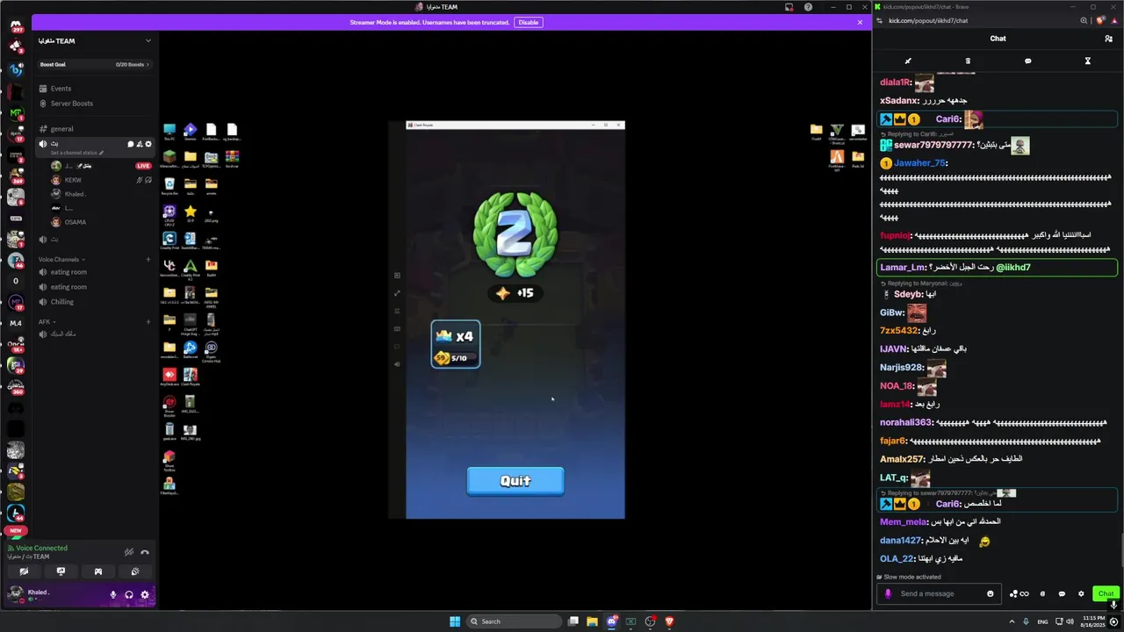
Task: Open Kick chat settings gear
Action: click(1081, 594)
